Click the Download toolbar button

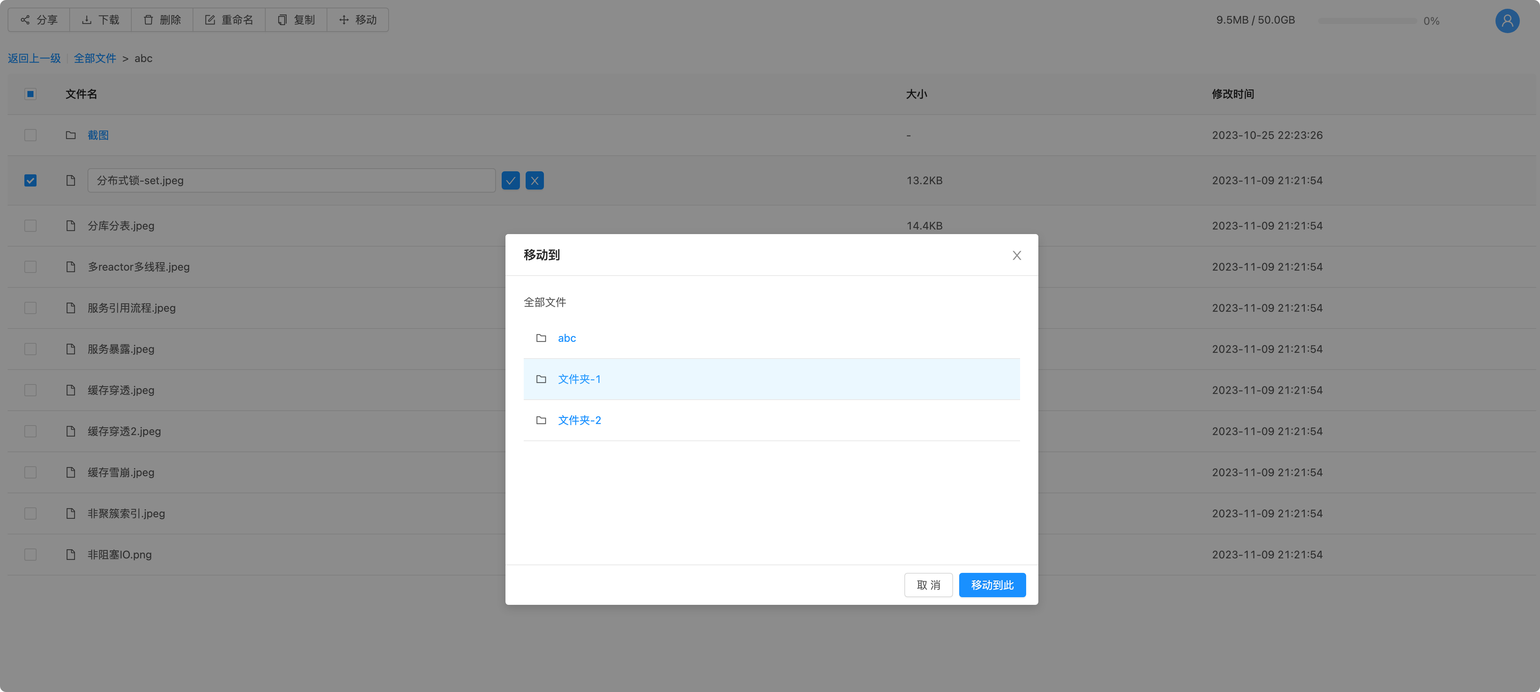click(100, 20)
